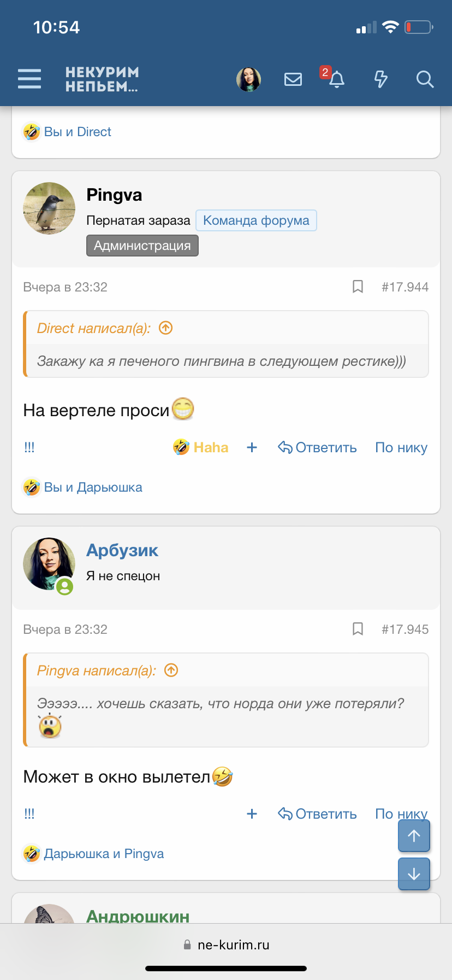Click your profile avatar in the header
The image size is (452, 980).
(249, 79)
